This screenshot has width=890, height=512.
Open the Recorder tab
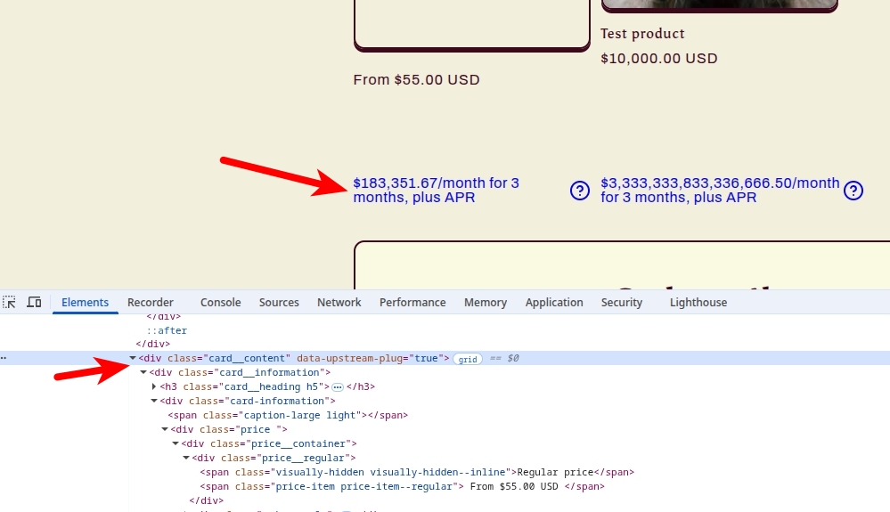[x=151, y=302]
